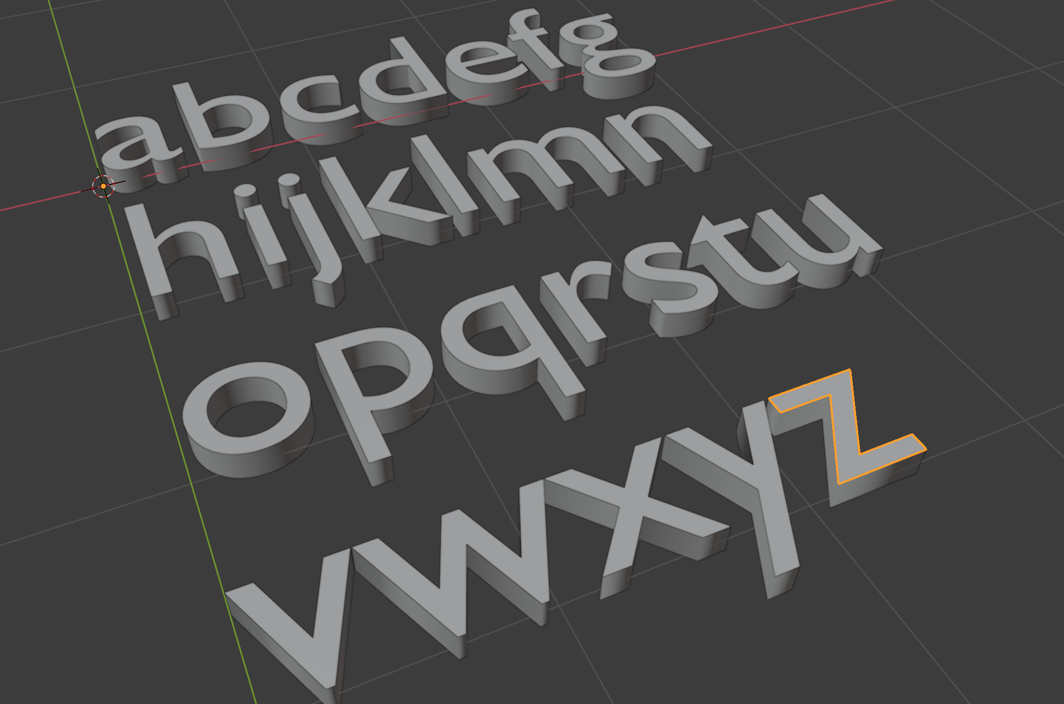Click the 3D cursor at the origin
The height and width of the screenshot is (704, 1064).
103,186
